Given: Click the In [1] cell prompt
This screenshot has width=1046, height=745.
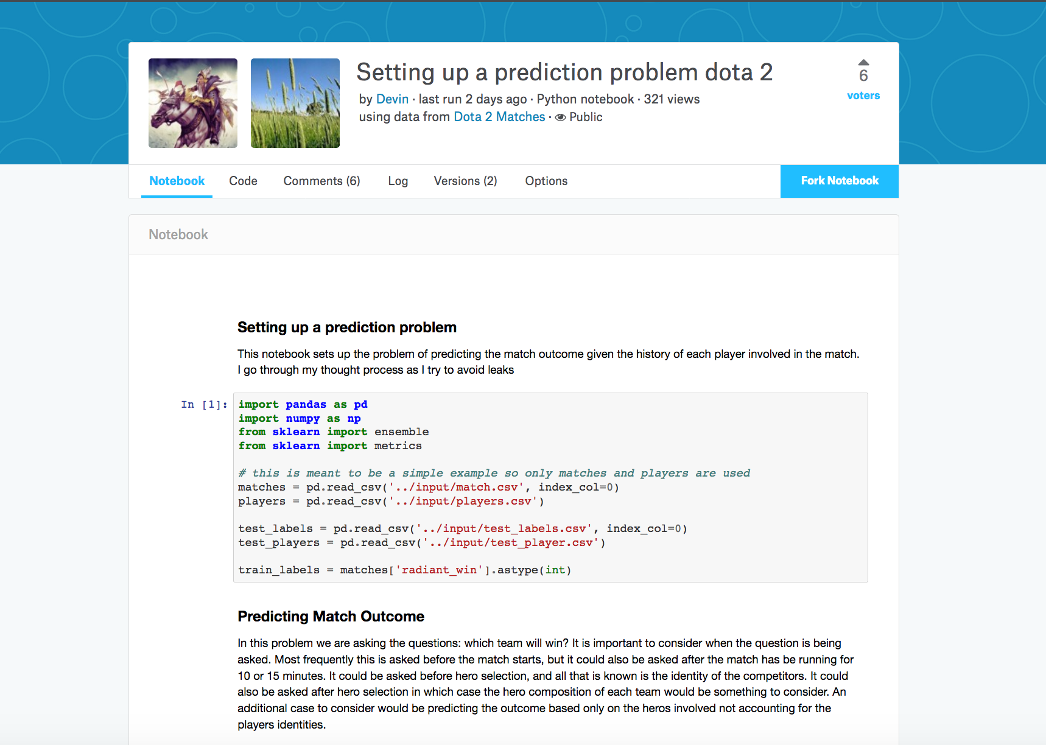Looking at the screenshot, I should [x=204, y=405].
